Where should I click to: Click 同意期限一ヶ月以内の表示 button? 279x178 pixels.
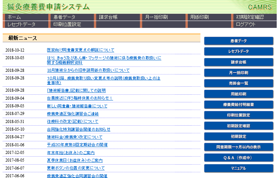(239, 147)
